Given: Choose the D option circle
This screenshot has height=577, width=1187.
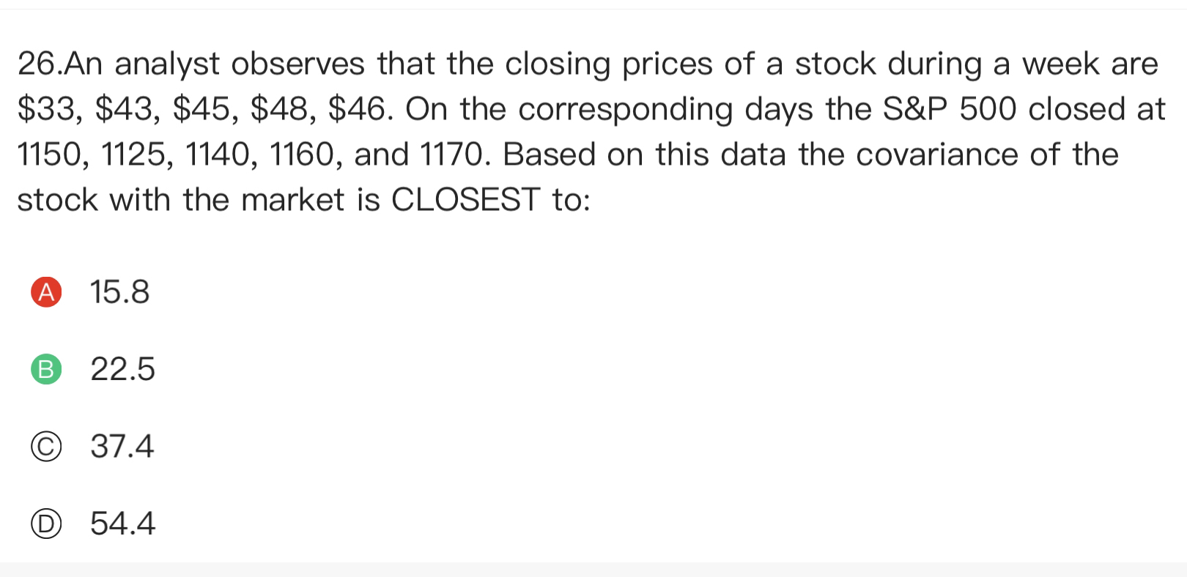Looking at the screenshot, I should click(x=45, y=524).
